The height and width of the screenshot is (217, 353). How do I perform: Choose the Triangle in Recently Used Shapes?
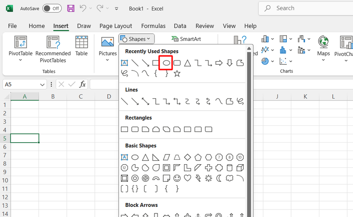click(x=187, y=63)
